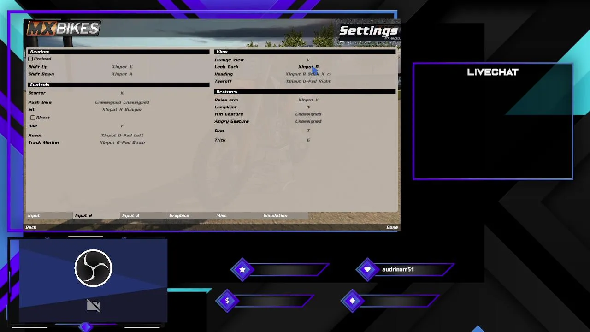Image resolution: width=590 pixels, height=332 pixels.
Task: Assign the Angry Gesture 'Unassigned' binding
Action: tap(308, 121)
